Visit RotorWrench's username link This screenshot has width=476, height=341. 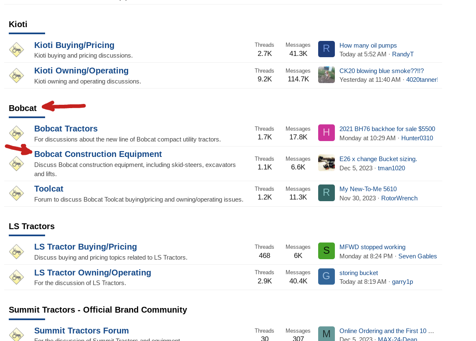399,198
